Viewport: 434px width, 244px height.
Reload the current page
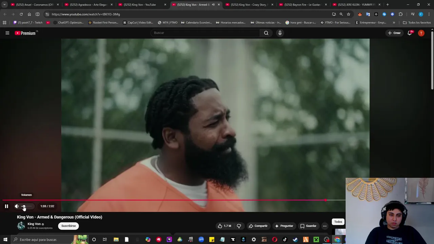coord(21,14)
